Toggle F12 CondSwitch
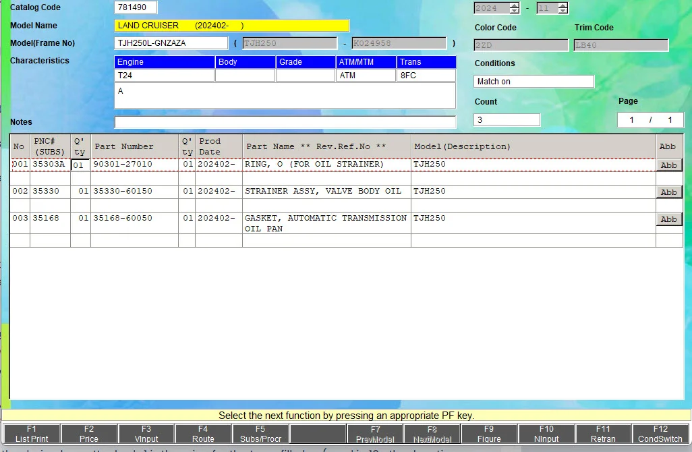 click(x=660, y=434)
